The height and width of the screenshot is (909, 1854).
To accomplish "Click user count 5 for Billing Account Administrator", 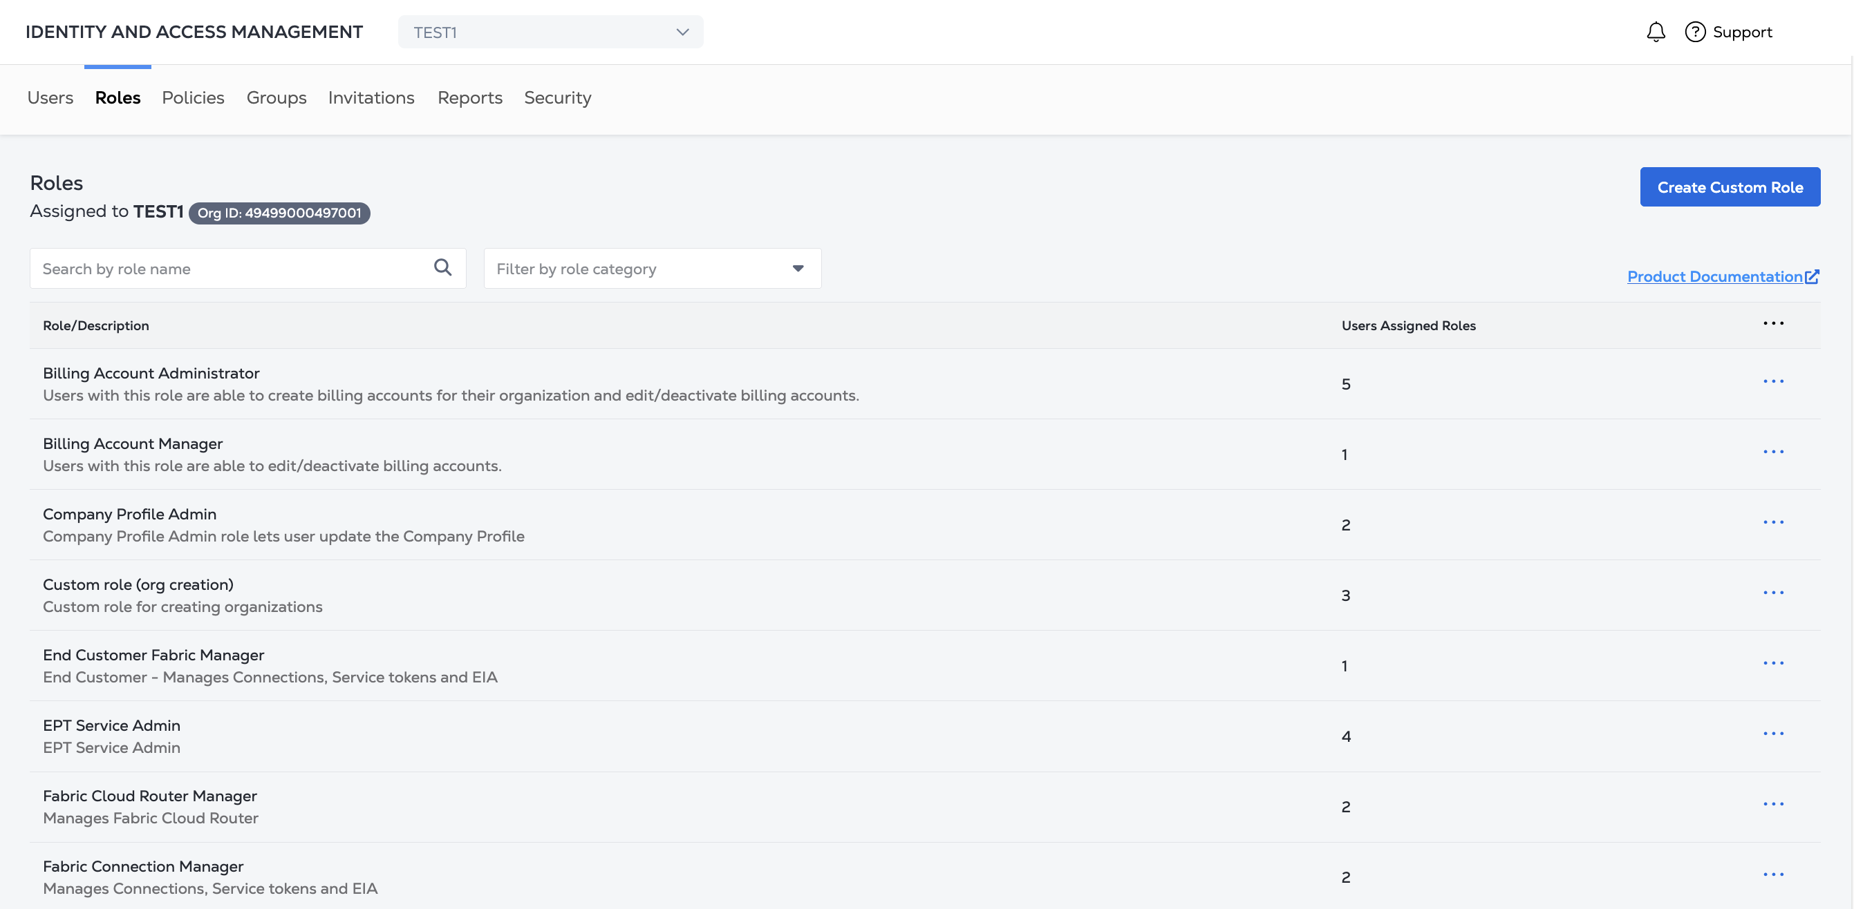I will tap(1346, 384).
